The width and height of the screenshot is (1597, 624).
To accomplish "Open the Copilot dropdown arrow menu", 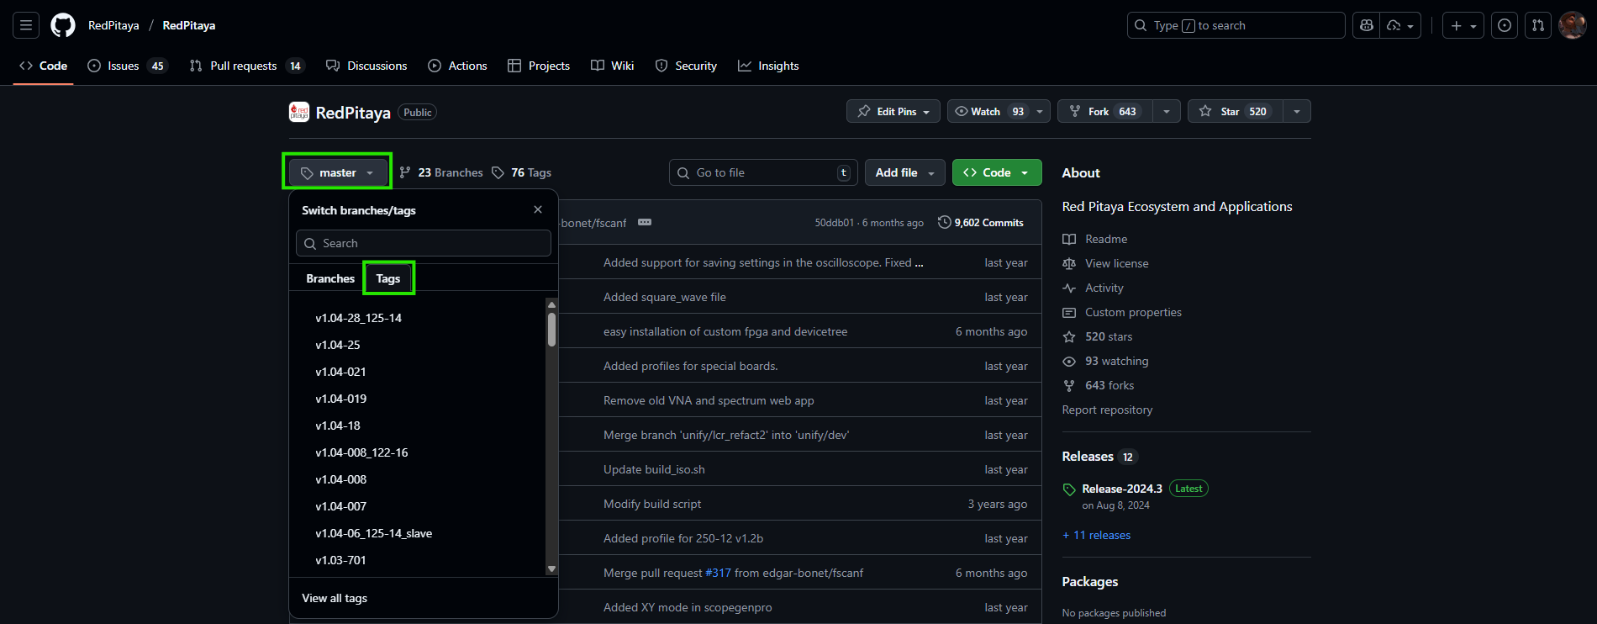I will point(1401,25).
